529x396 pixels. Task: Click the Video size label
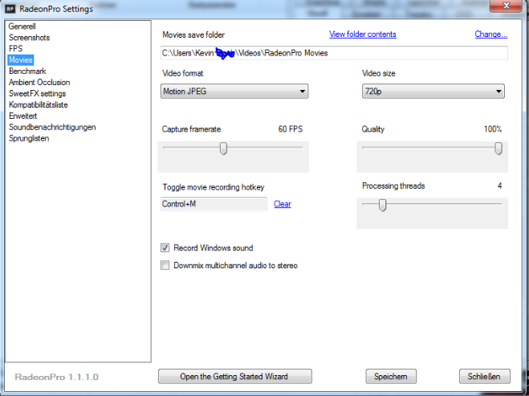point(379,73)
